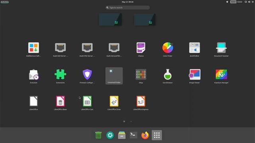Launch LibreOffice start center
This screenshot has width=255, height=143.
[x=33, y=102]
